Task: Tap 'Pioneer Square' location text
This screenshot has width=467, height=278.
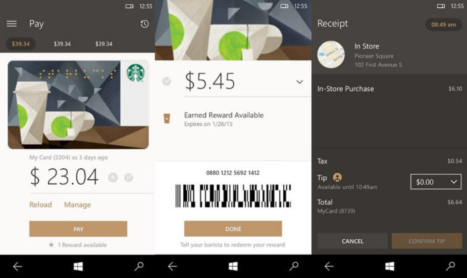Action: (374, 56)
